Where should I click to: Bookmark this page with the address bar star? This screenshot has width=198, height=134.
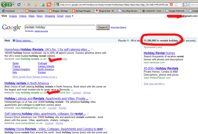[176, 5]
